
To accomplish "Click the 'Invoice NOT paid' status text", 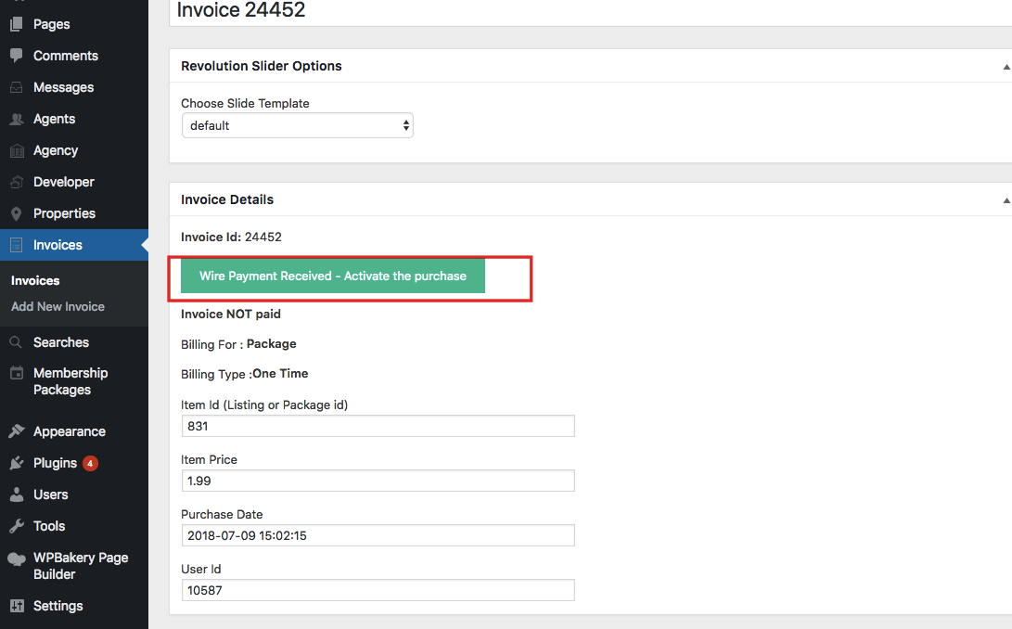I will tap(230, 314).
